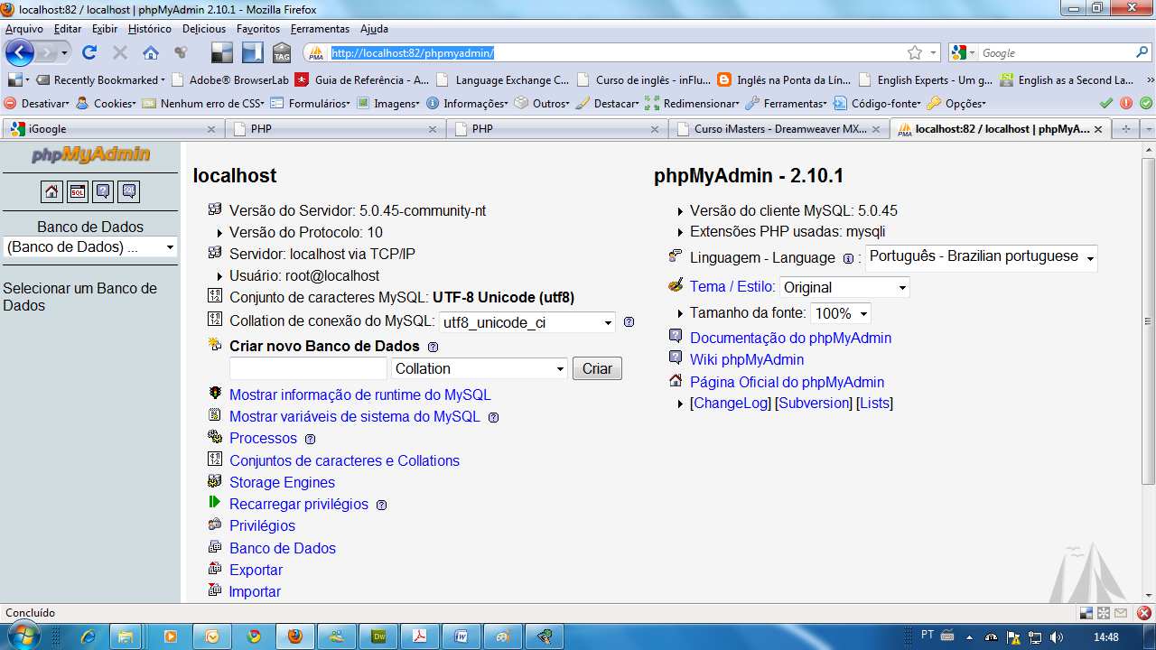Reload the page with refresh icon
This screenshot has height=650, width=1156.
point(89,52)
